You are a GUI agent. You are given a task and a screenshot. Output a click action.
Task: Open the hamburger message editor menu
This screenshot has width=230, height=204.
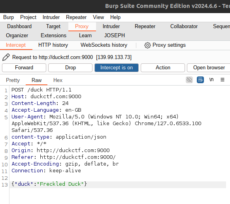coord(222,80)
